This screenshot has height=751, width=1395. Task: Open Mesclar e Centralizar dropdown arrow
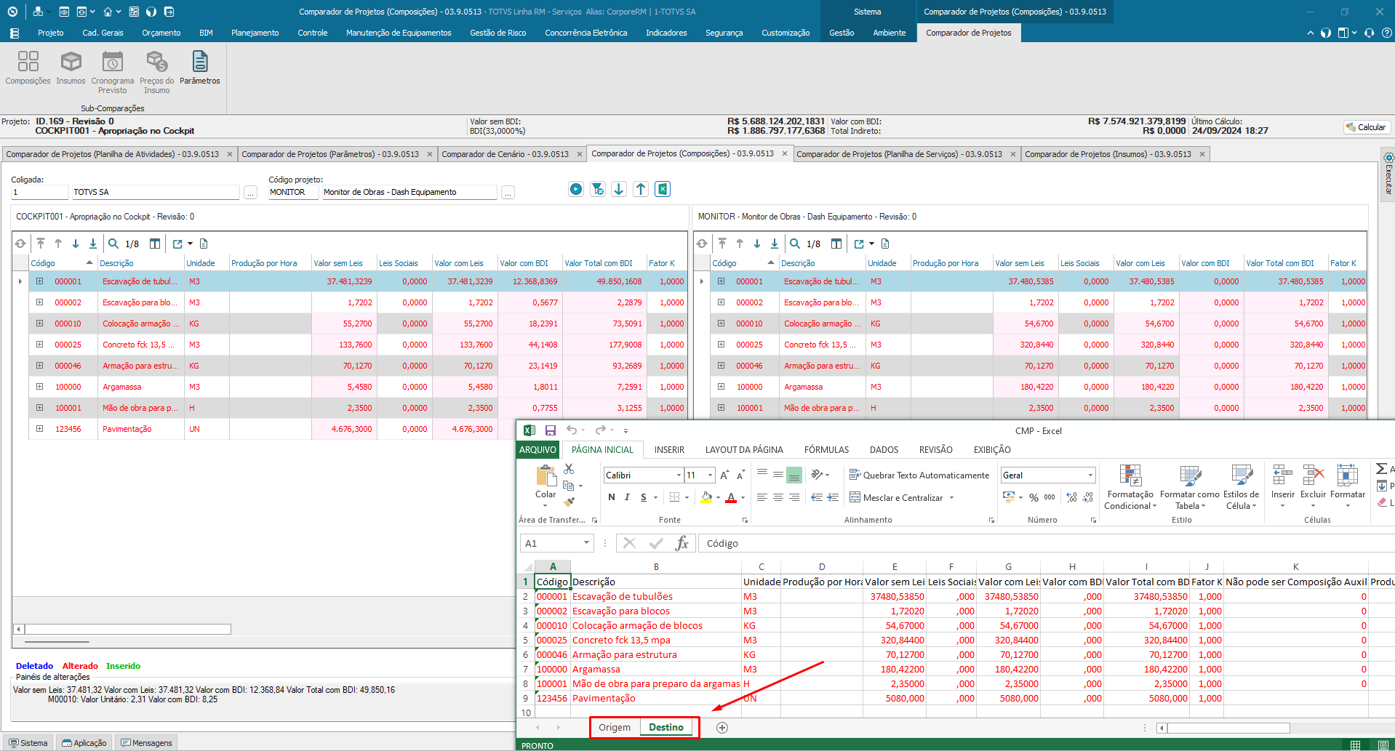951,498
